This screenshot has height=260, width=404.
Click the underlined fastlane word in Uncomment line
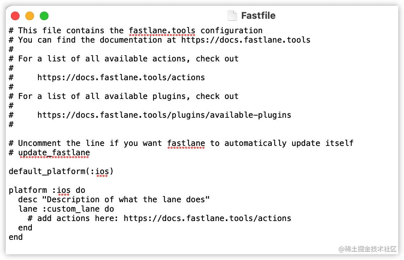tap(186, 143)
